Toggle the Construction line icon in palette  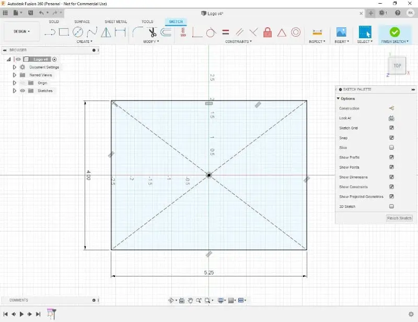[x=391, y=108]
